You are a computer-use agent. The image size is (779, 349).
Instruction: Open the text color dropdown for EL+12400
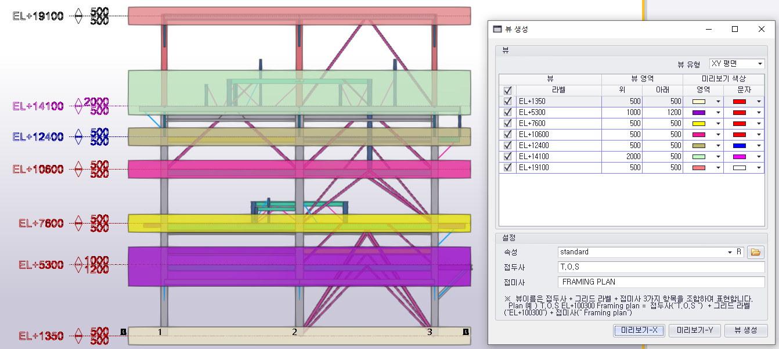point(758,146)
